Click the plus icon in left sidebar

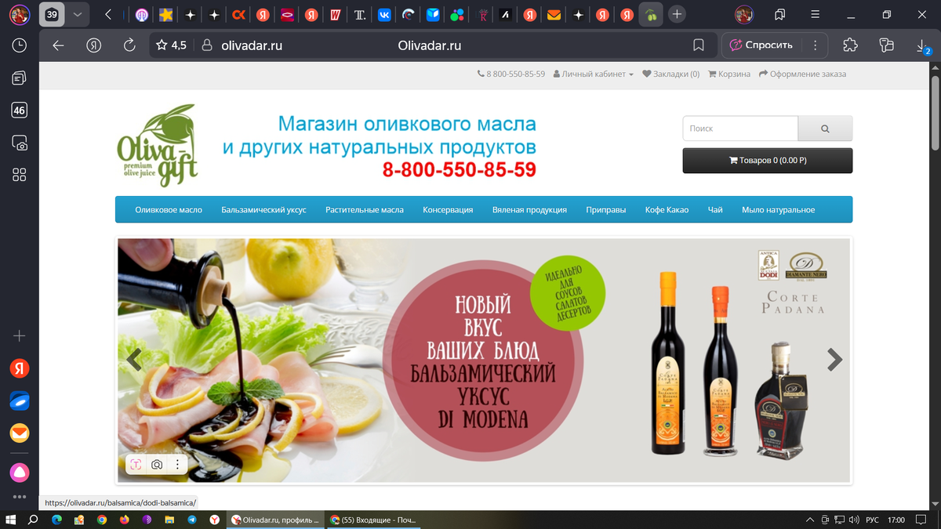(x=20, y=336)
